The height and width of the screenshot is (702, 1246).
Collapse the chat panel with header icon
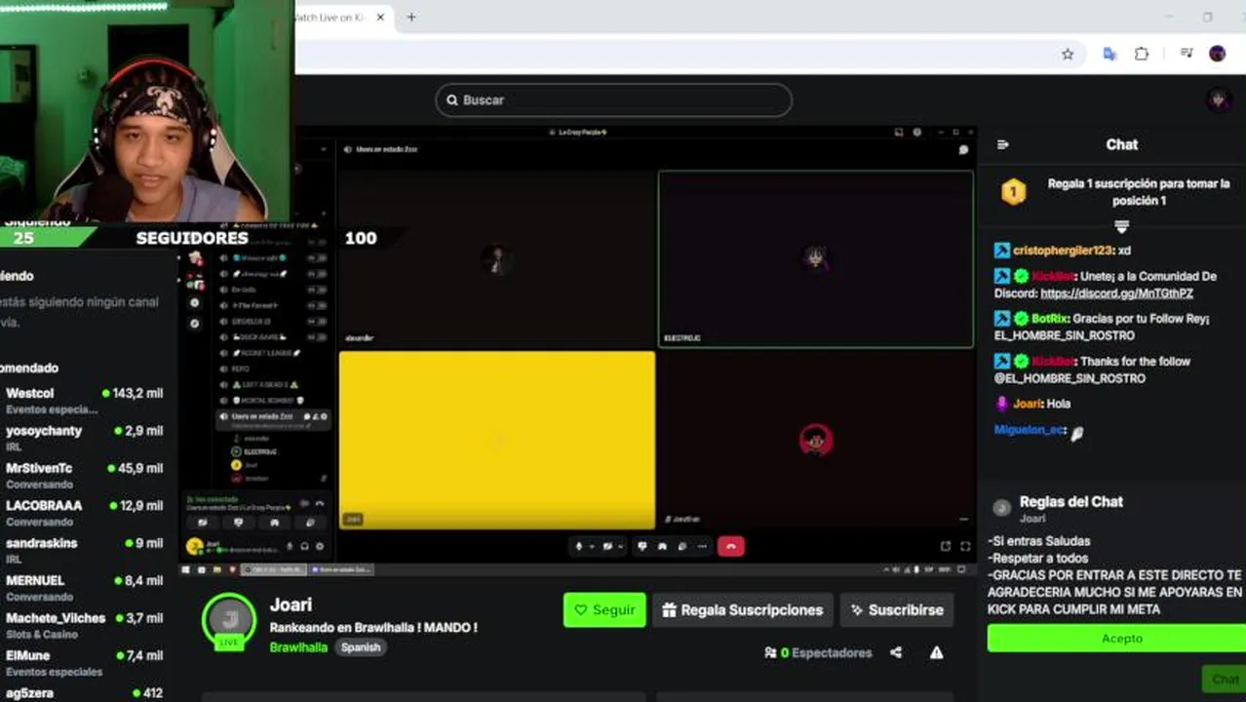pyautogui.click(x=1003, y=144)
